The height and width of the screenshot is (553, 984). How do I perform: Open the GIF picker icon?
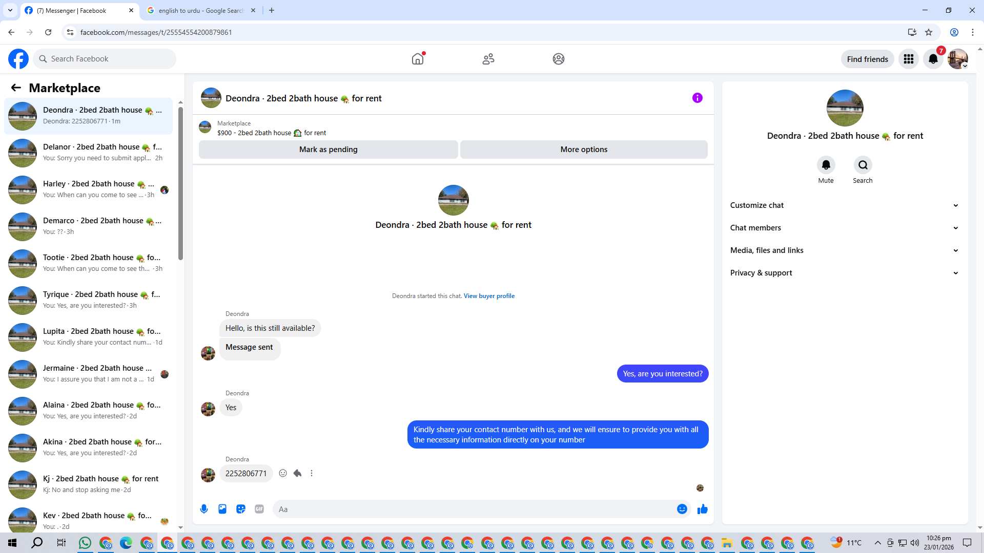click(x=259, y=509)
